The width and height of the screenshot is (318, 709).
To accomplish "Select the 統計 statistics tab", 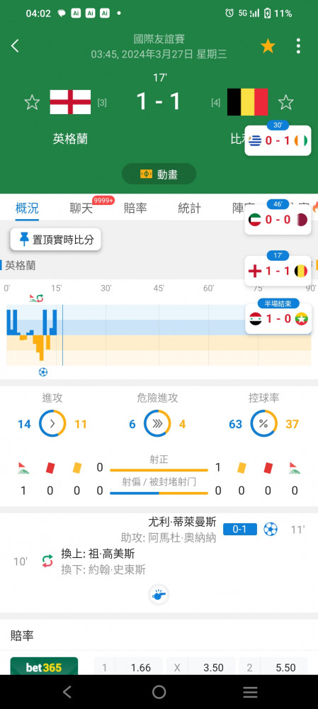I will click(x=189, y=208).
